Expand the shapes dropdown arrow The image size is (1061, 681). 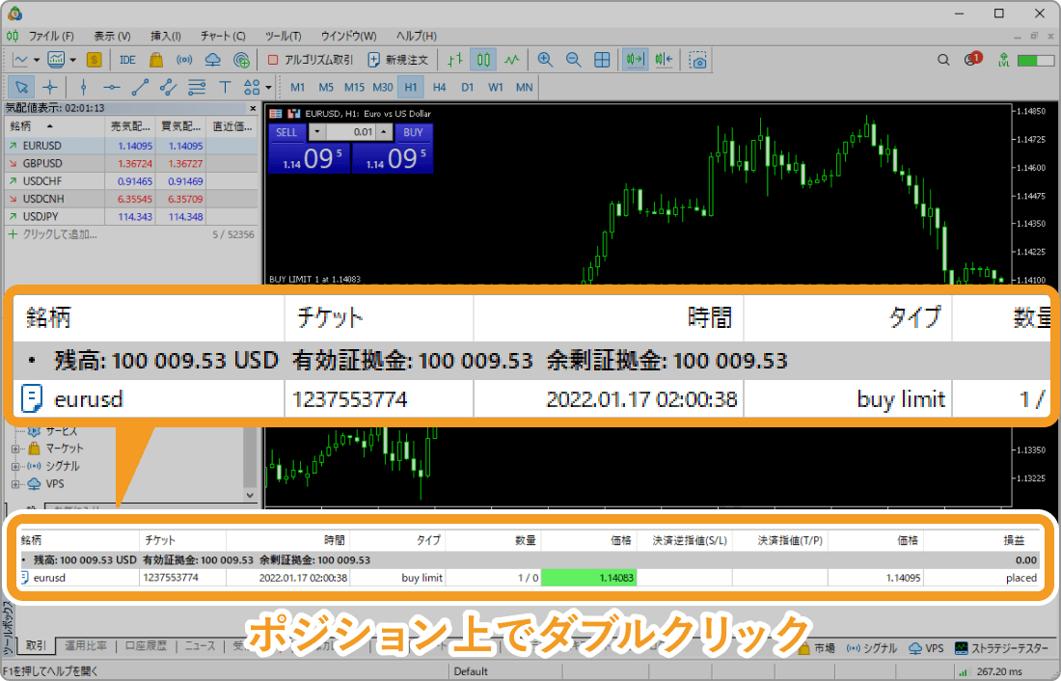click(x=269, y=87)
